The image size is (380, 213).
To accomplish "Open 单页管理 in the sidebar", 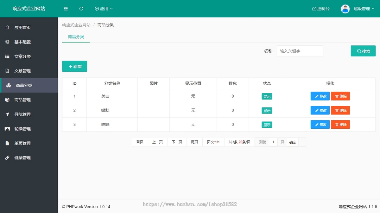I will coord(22,143).
